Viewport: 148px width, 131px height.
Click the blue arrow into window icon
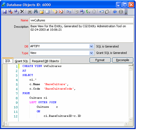tap(102, 12)
